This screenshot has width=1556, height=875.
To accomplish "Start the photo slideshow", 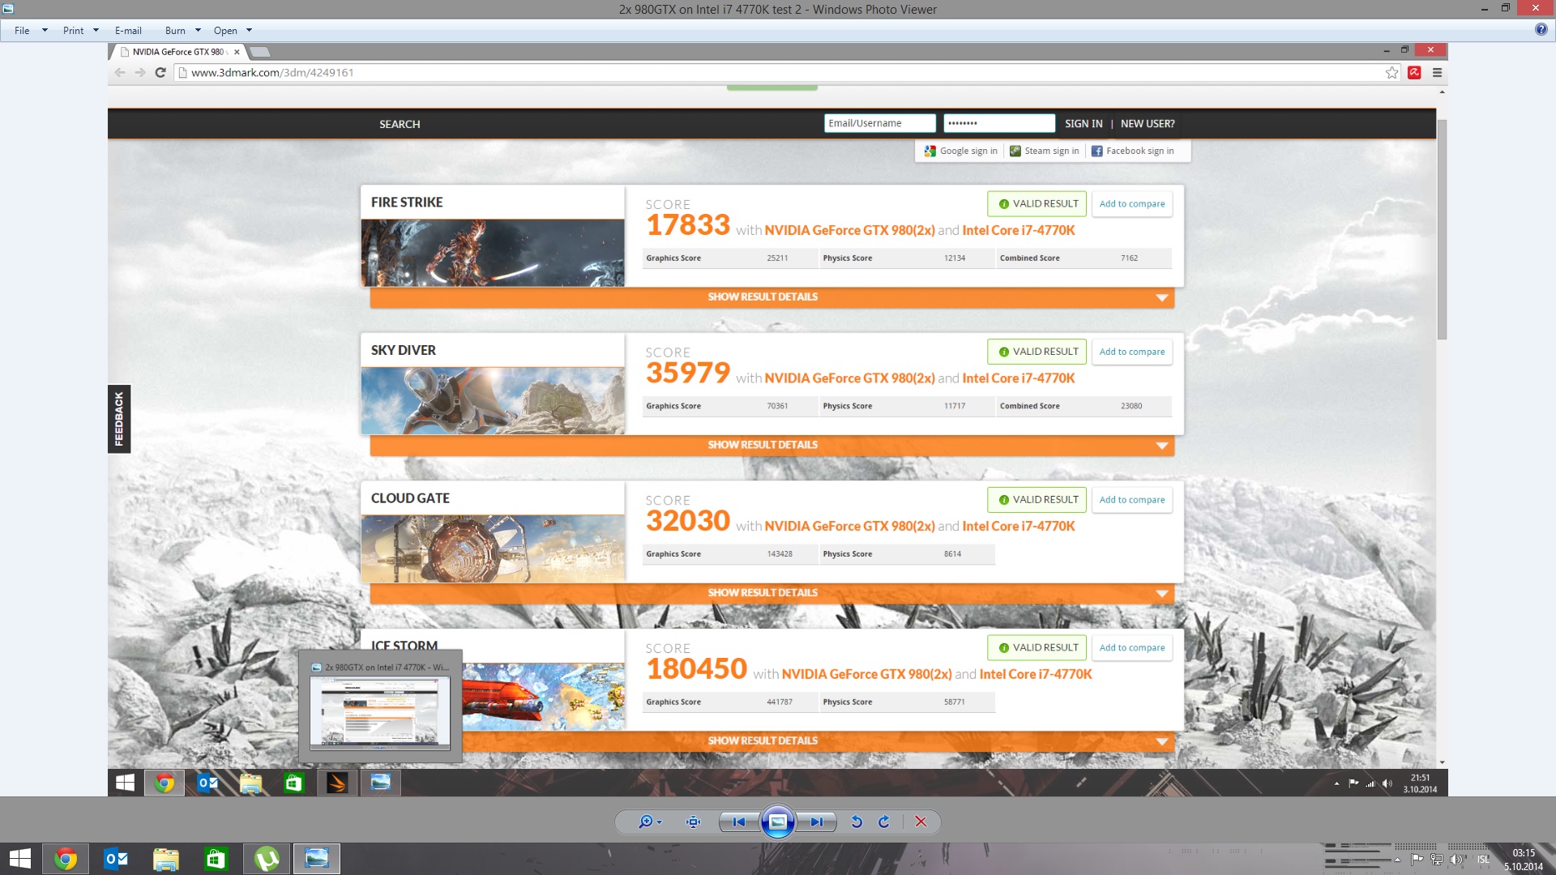I will pyautogui.click(x=778, y=822).
